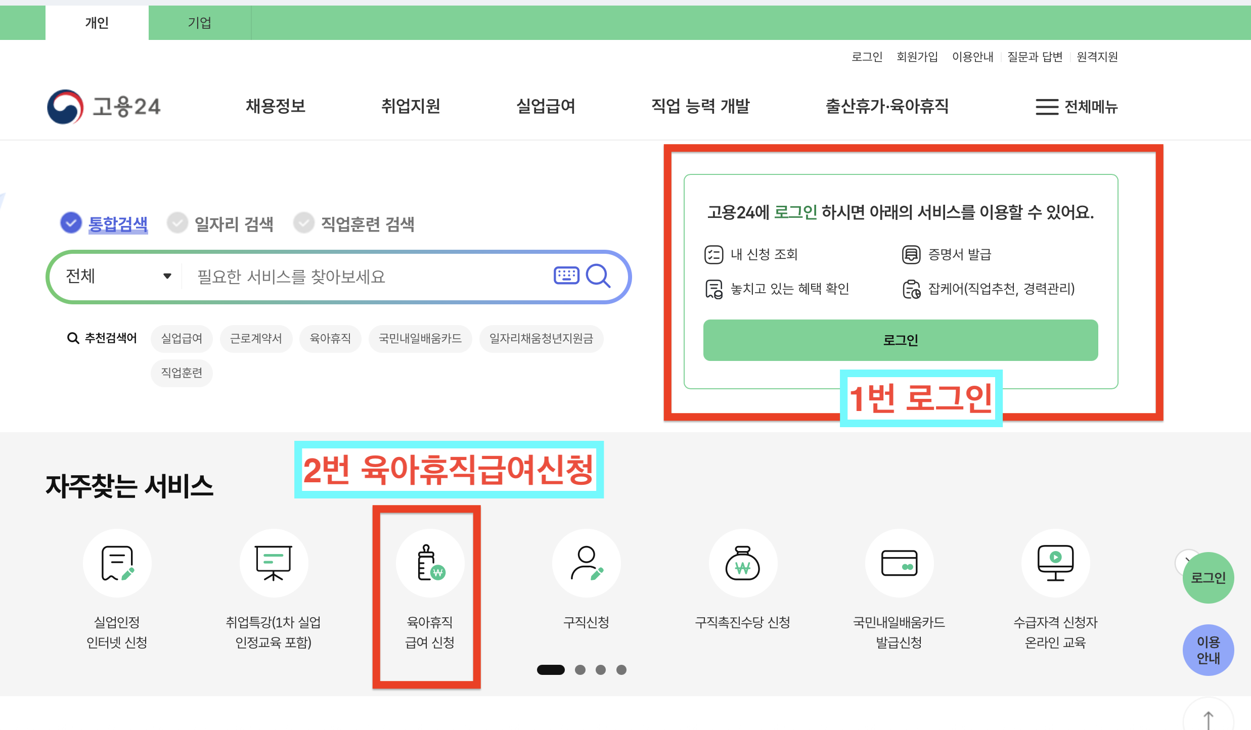
Task: Click the 실업인정 인터넷 신청 icon
Action: [117, 563]
